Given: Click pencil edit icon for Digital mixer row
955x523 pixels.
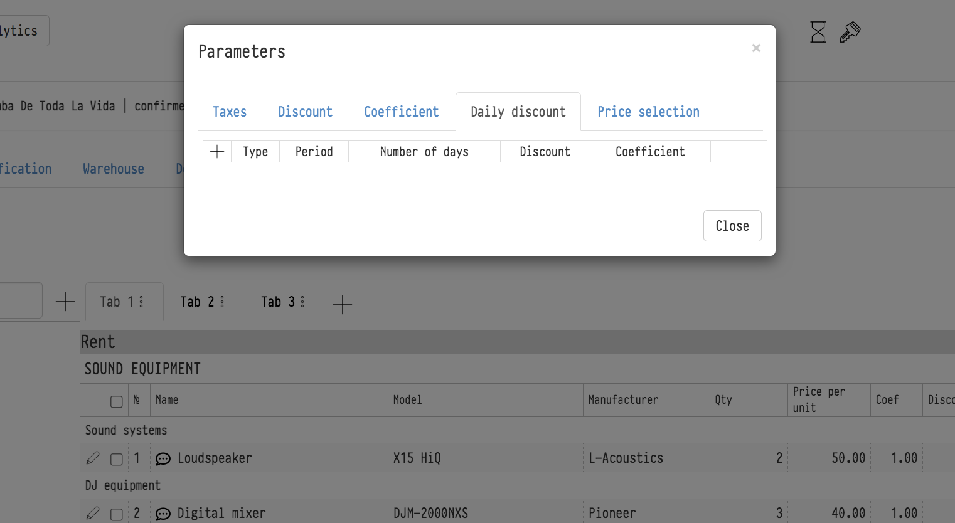Looking at the screenshot, I should pos(93,514).
